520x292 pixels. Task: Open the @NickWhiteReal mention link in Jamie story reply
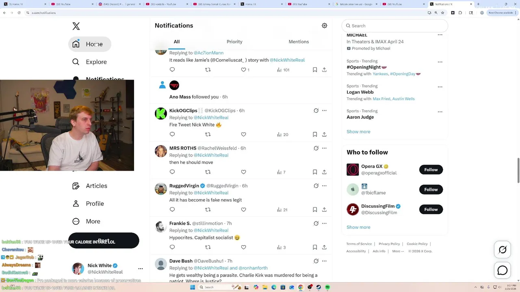point(287,60)
